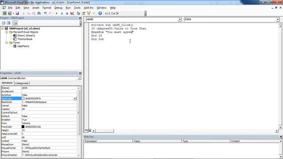Click Full Module View icon below code

(89, 131)
